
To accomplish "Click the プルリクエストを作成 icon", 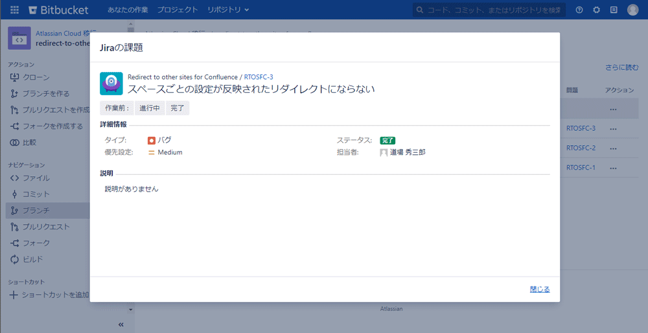I will click(x=14, y=110).
